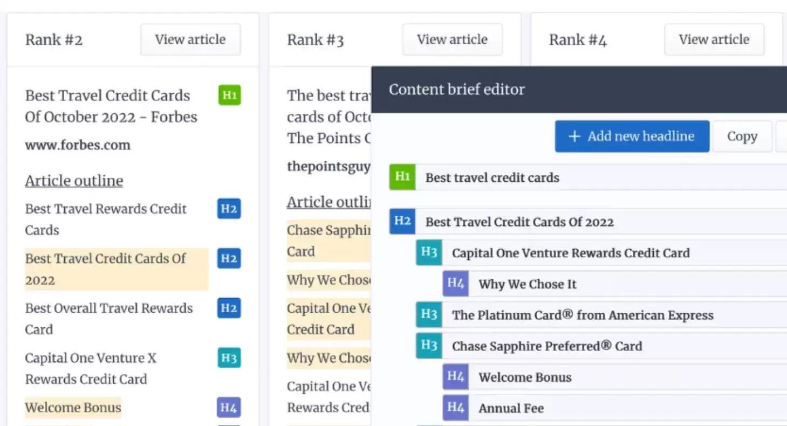Click H2 badge of highlighted Best Travel Credit Cards Of 2022
This screenshot has height=426, width=787.
pyautogui.click(x=229, y=258)
